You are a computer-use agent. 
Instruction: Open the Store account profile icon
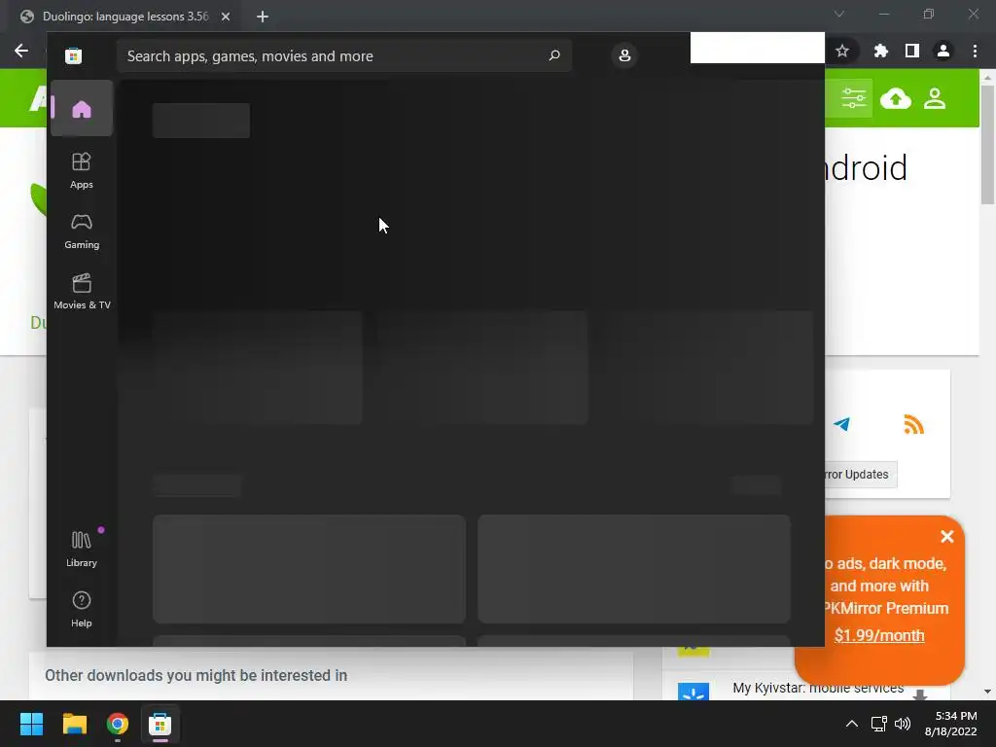[624, 55]
